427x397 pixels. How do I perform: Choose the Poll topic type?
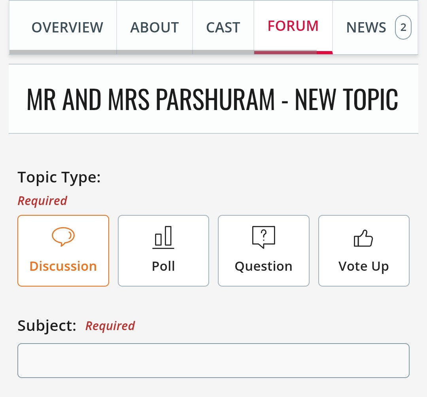click(x=163, y=251)
